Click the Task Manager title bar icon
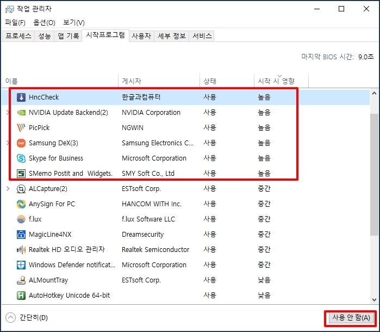The height and width of the screenshot is (332, 380). click(x=10, y=9)
